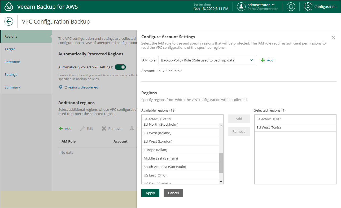This screenshot has height=208, width=341.
Task: Click Edit in Additional regions toolbar
Action: pyautogui.click(x=90, y=129)
